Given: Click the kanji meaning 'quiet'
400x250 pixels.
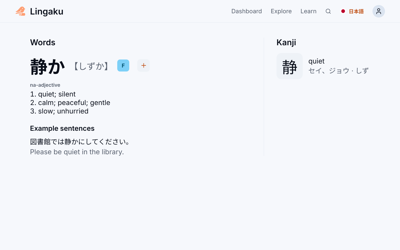Looking at the screenshot, I should pyautogui.click(x=316, y=61).
